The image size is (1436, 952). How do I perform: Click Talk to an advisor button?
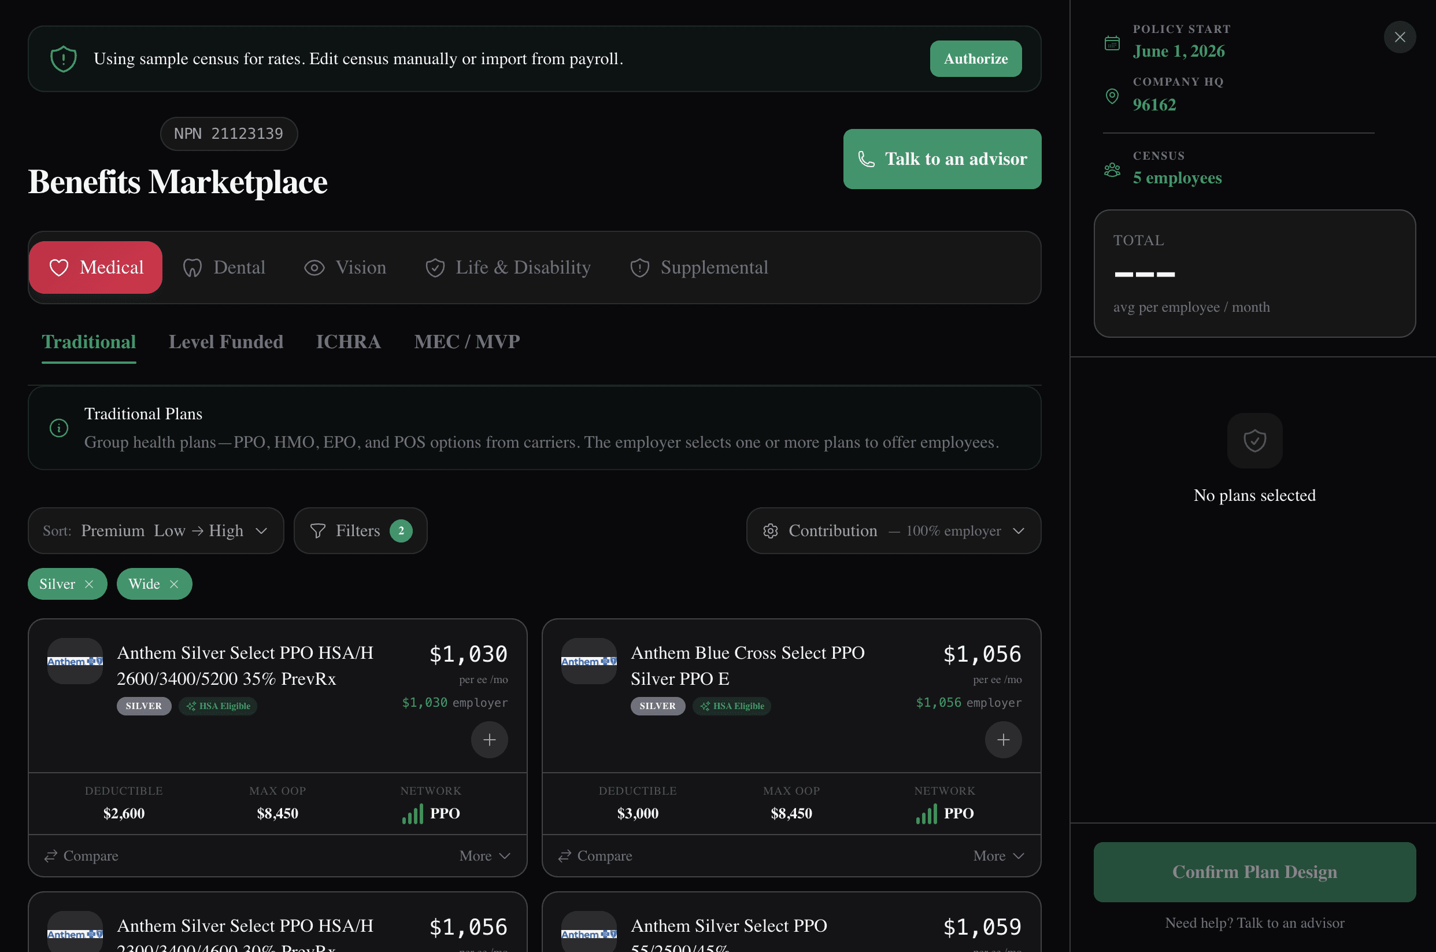[942, 159]
